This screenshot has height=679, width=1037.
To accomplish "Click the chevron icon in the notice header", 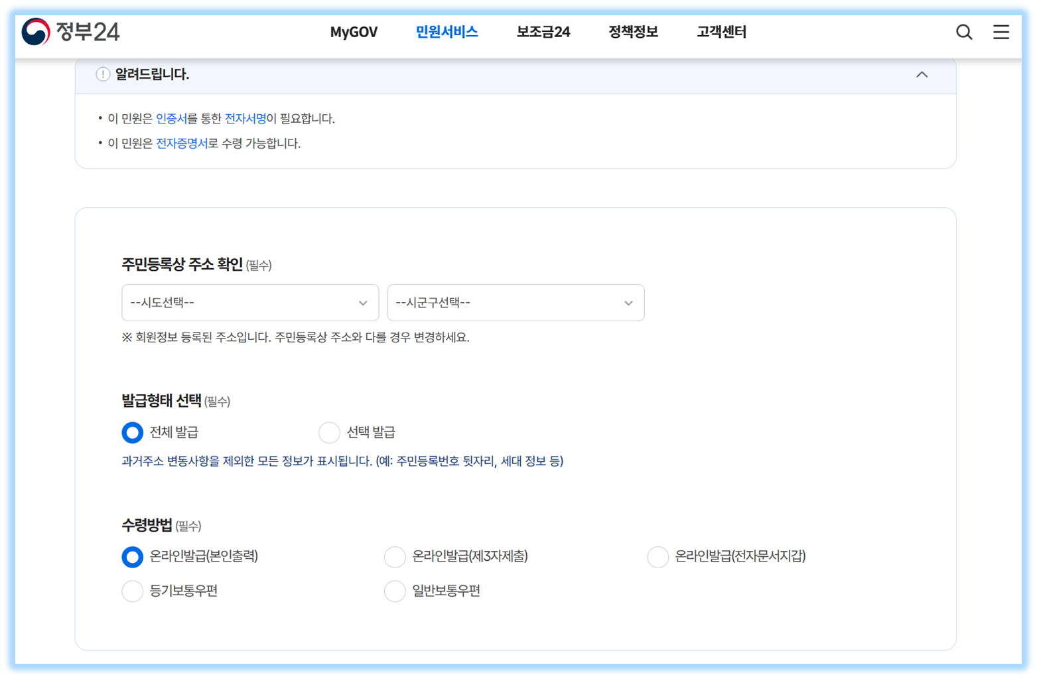I will click(x=922, y=75).
